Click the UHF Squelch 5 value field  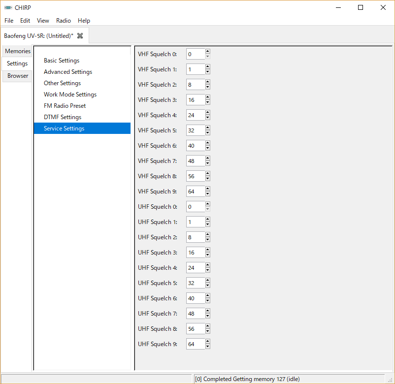pyautogui.click(x=196, y=283)
